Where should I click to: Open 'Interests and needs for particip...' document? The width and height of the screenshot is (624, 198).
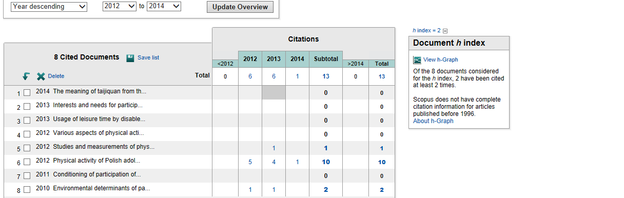[98, 105]
